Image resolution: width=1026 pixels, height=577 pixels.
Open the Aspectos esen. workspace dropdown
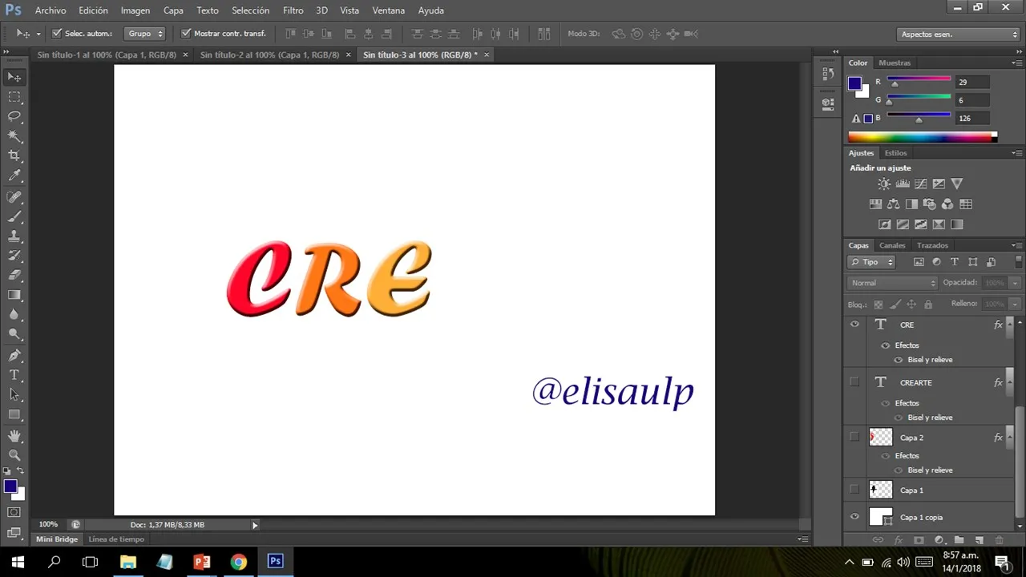click(x=959, y=34)
